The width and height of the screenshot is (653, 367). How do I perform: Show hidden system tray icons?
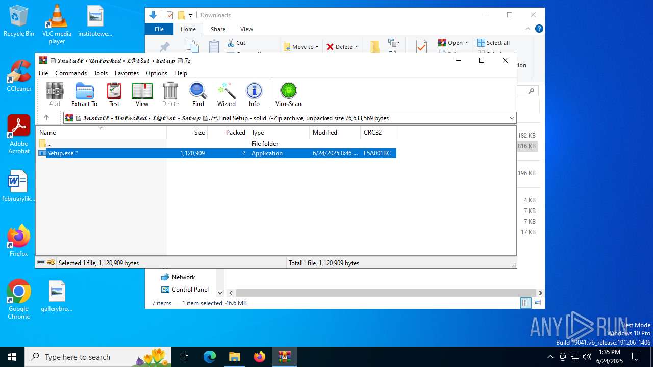[x=550, y=357]
